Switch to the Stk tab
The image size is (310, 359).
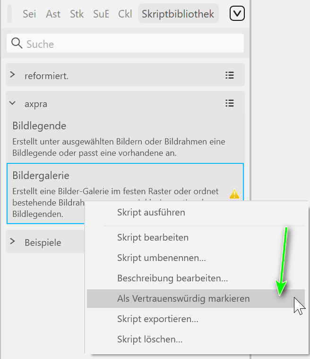point(77,14)
